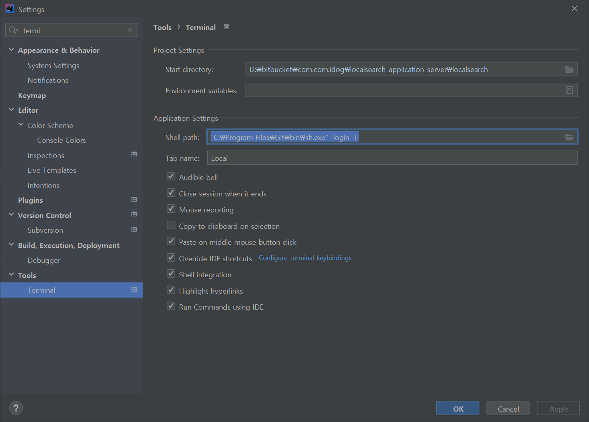This screenshot has height=422, width=589.
Task: Click the icon next to Tools Terminal breadcrumb
Action: (226, 27)
